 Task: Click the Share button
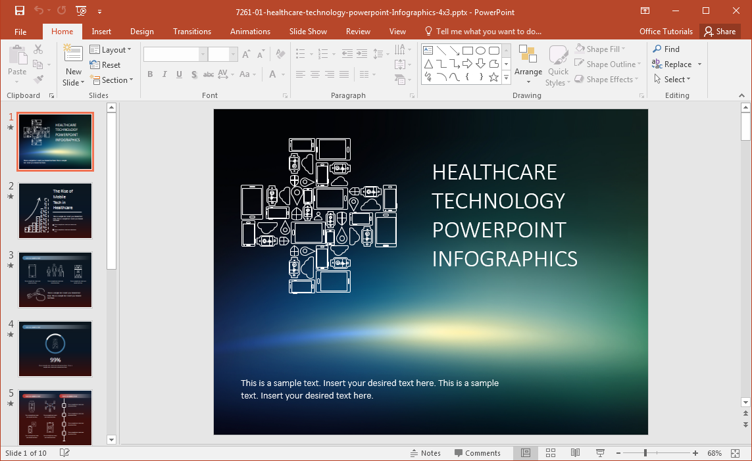(720, 32)
